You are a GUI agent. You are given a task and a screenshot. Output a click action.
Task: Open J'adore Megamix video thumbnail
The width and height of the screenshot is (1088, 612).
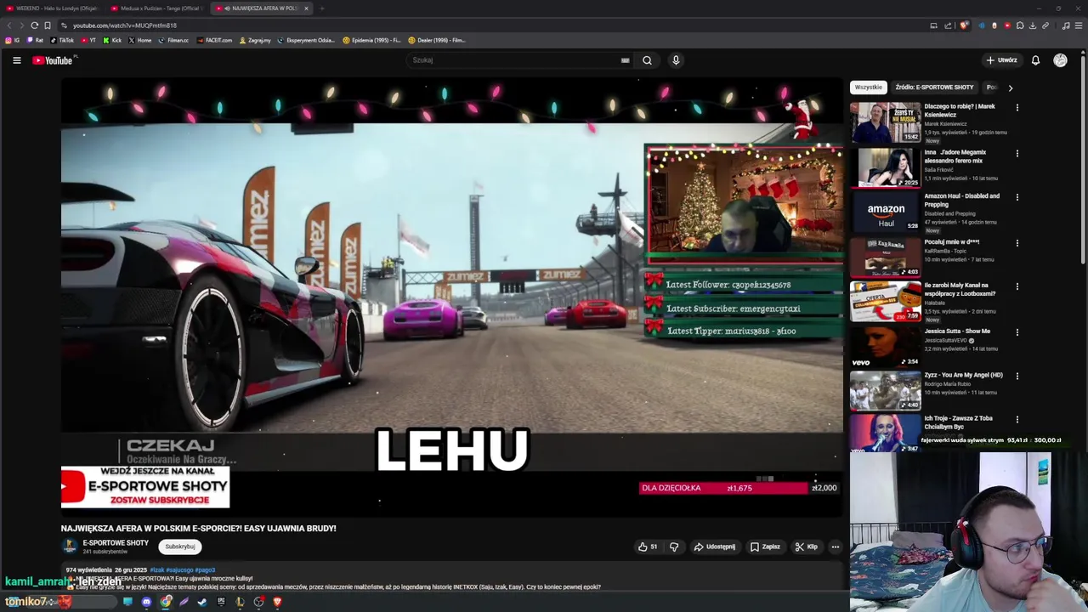click(885, 167)
